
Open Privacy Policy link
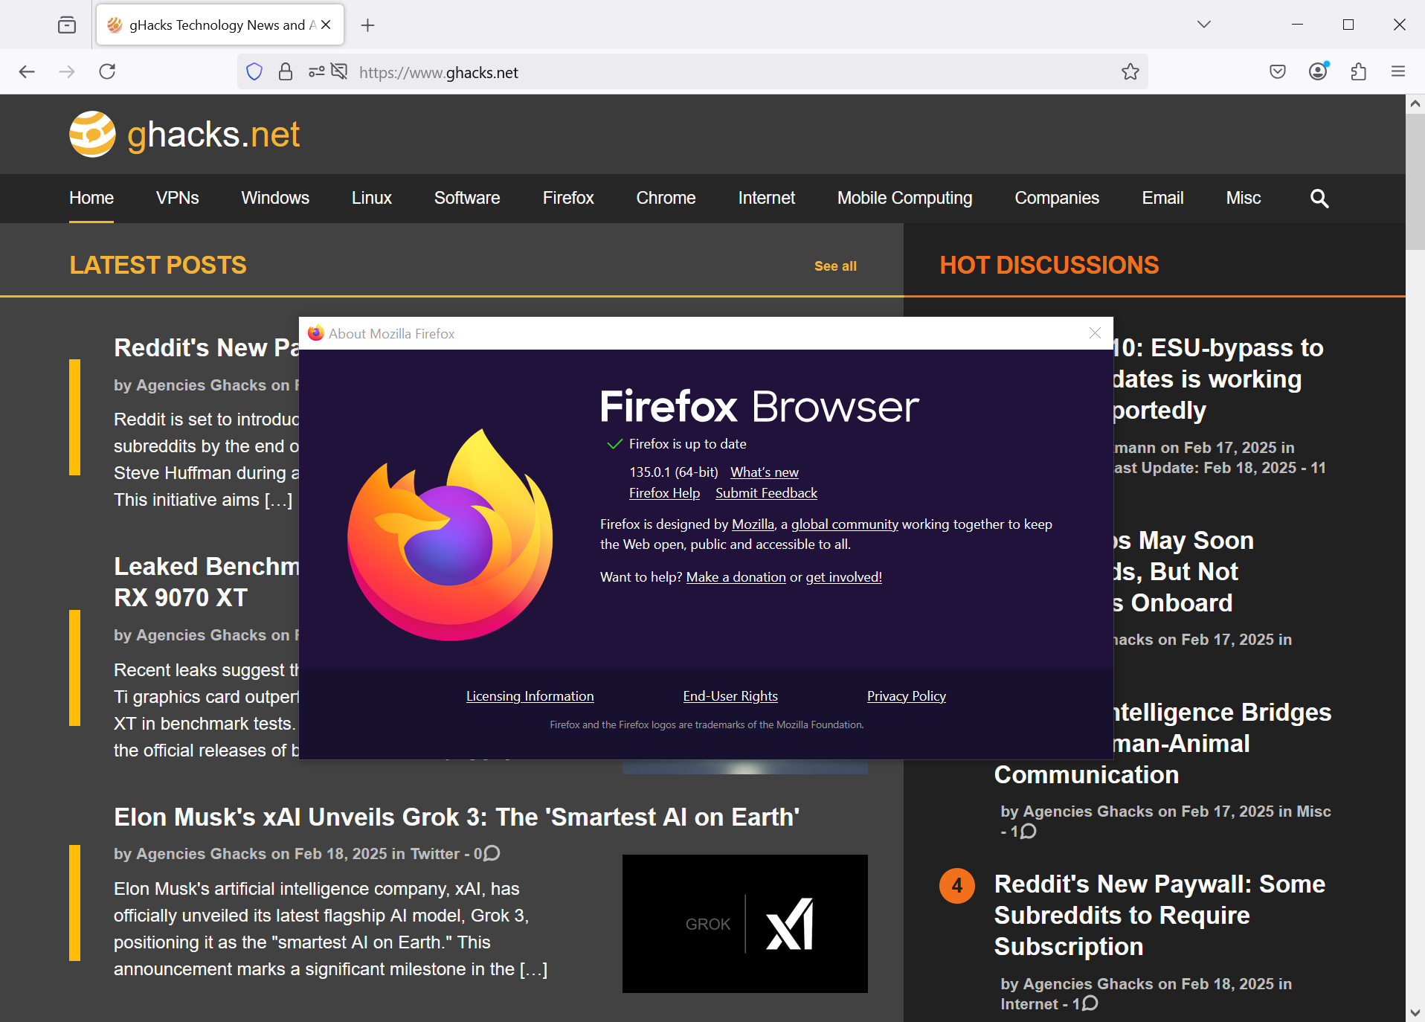click(x=906, y=696)
